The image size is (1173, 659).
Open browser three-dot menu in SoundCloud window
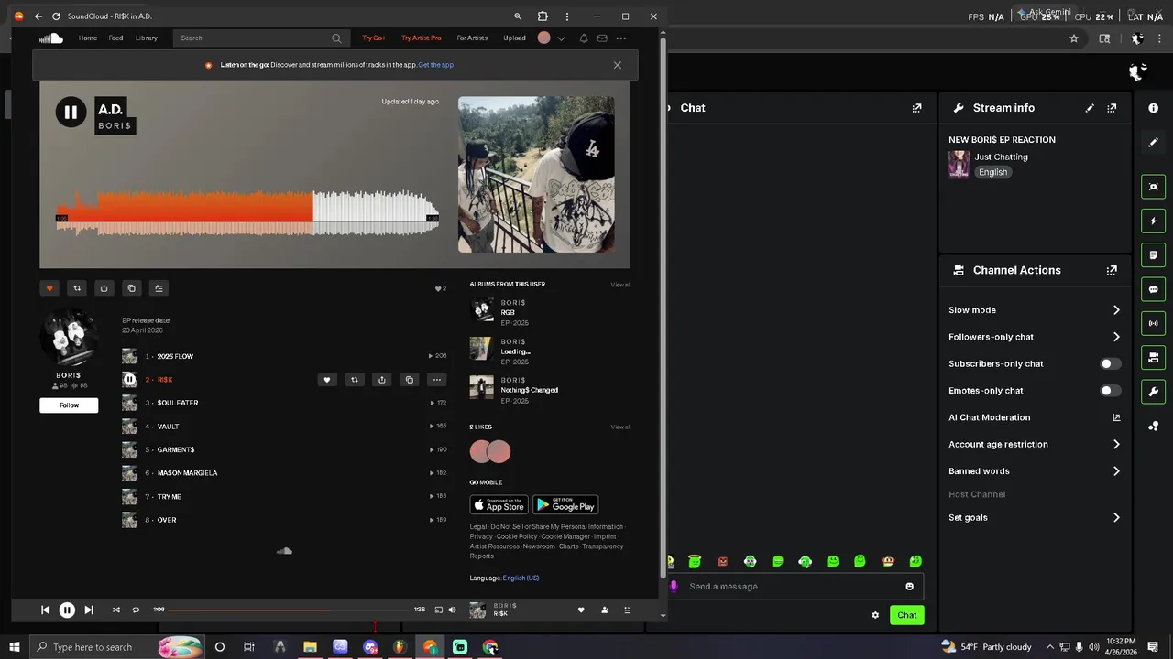[x=568, y=16]
